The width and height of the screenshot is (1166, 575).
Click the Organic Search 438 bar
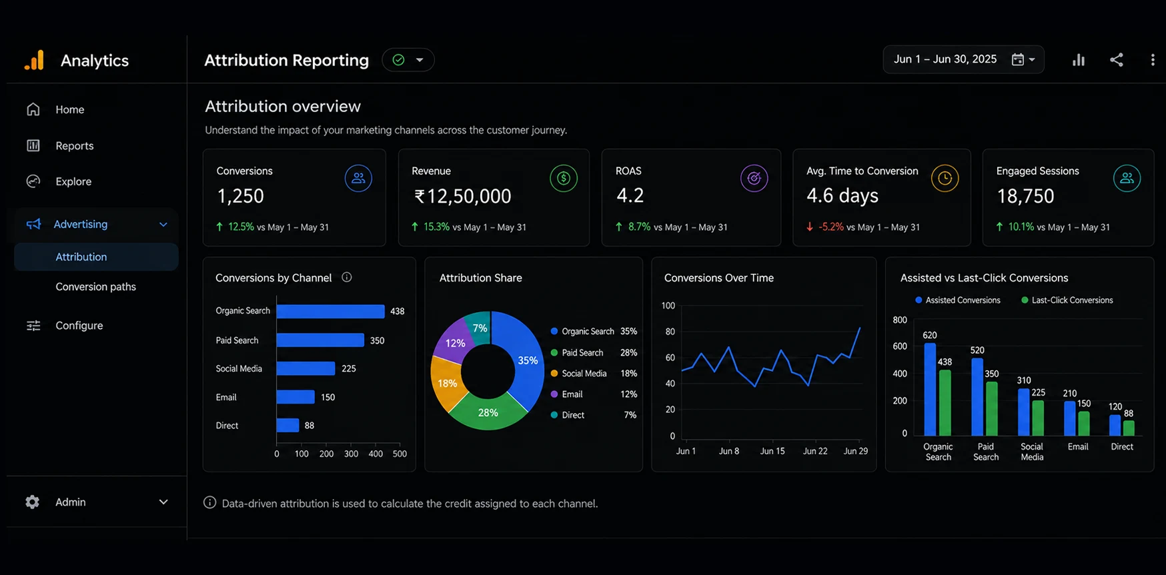coord(330,311)
